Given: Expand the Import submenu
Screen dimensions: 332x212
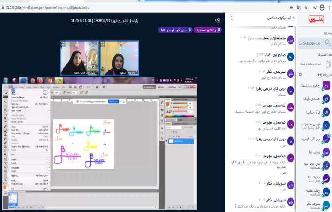Looking at the screenshot, I should tap(30, 159).
